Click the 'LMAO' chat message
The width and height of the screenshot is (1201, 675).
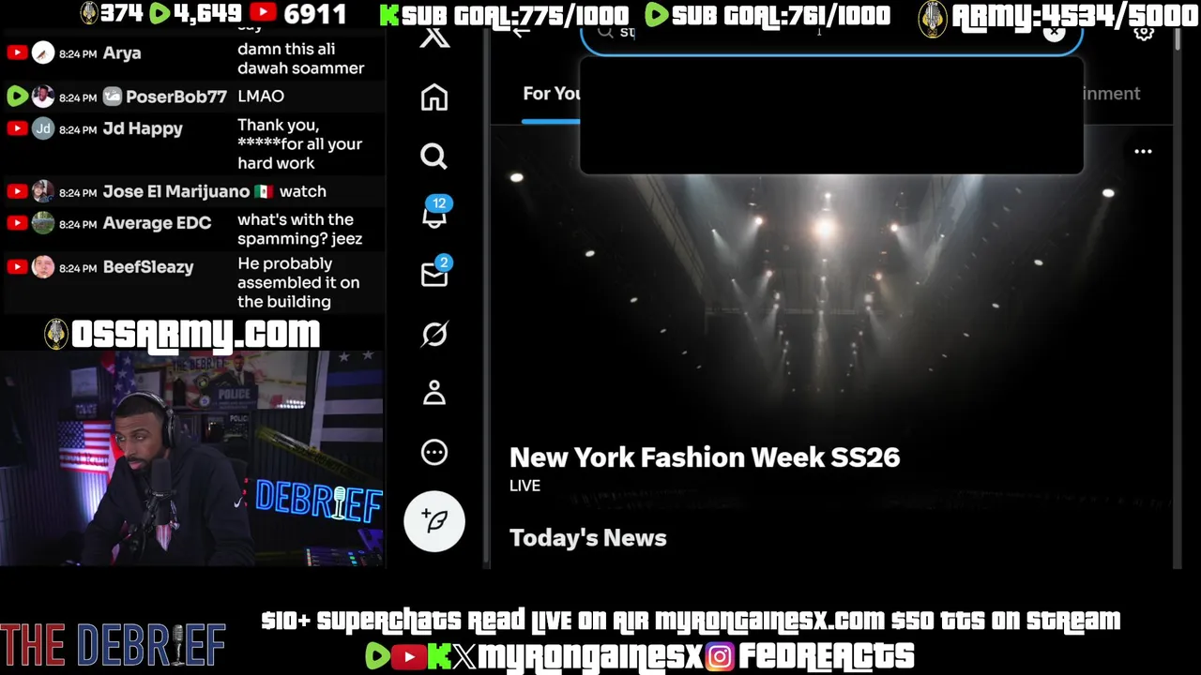[261, 97]
